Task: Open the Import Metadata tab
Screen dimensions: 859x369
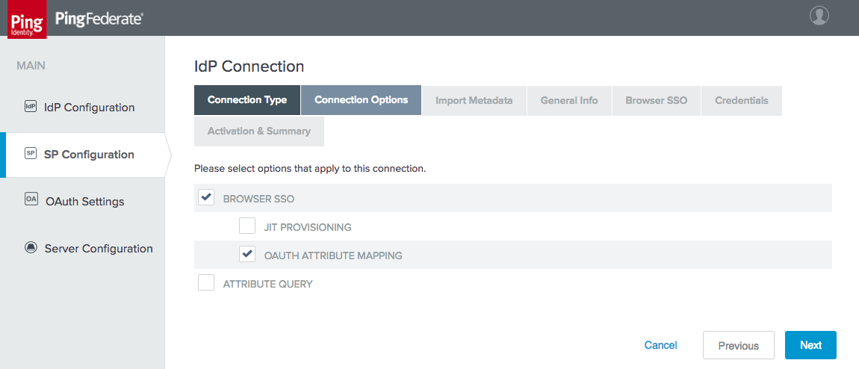Action: (474, 101)
